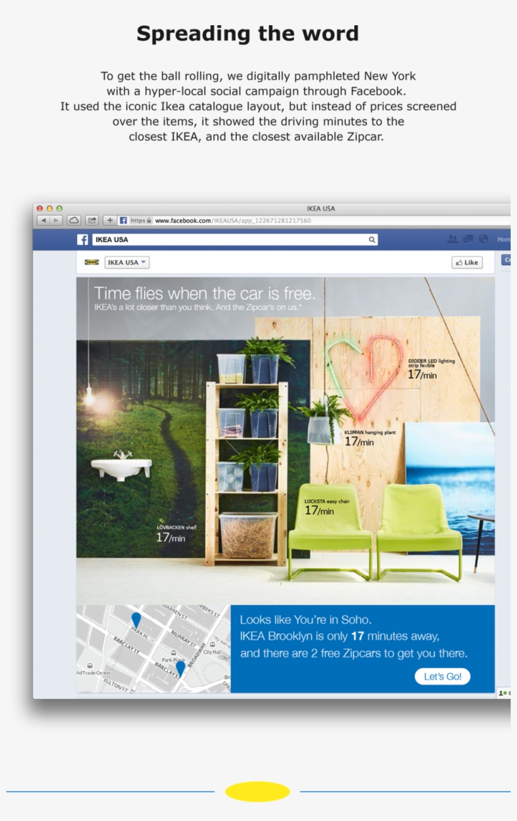Click the IKEA logo next to page name
This screenshot has width=517, height=821.
pos(91,262)
